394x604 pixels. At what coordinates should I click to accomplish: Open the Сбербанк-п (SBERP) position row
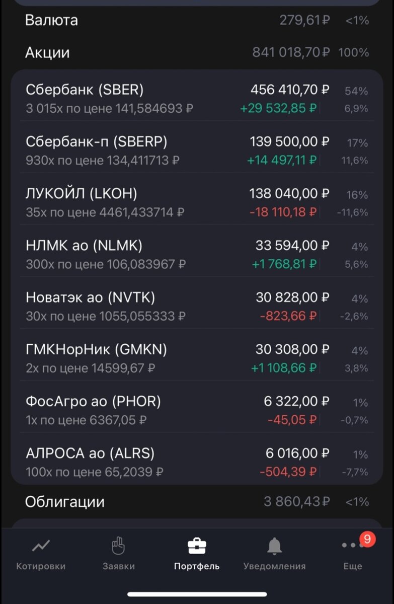point(197,150)
